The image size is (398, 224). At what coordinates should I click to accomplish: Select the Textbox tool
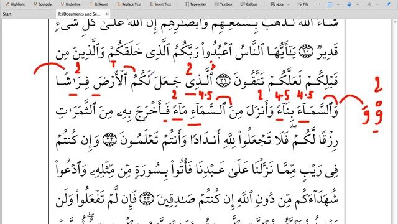point(223,4)
